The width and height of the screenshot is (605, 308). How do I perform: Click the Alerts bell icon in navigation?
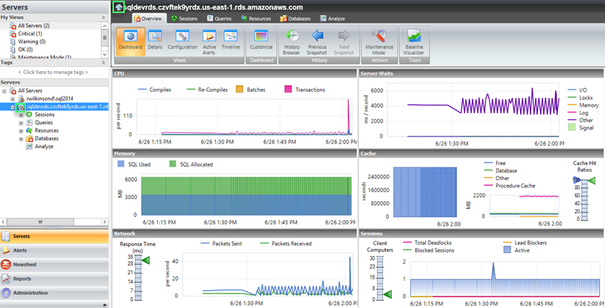pyautogui.click(x=6, y=250)
